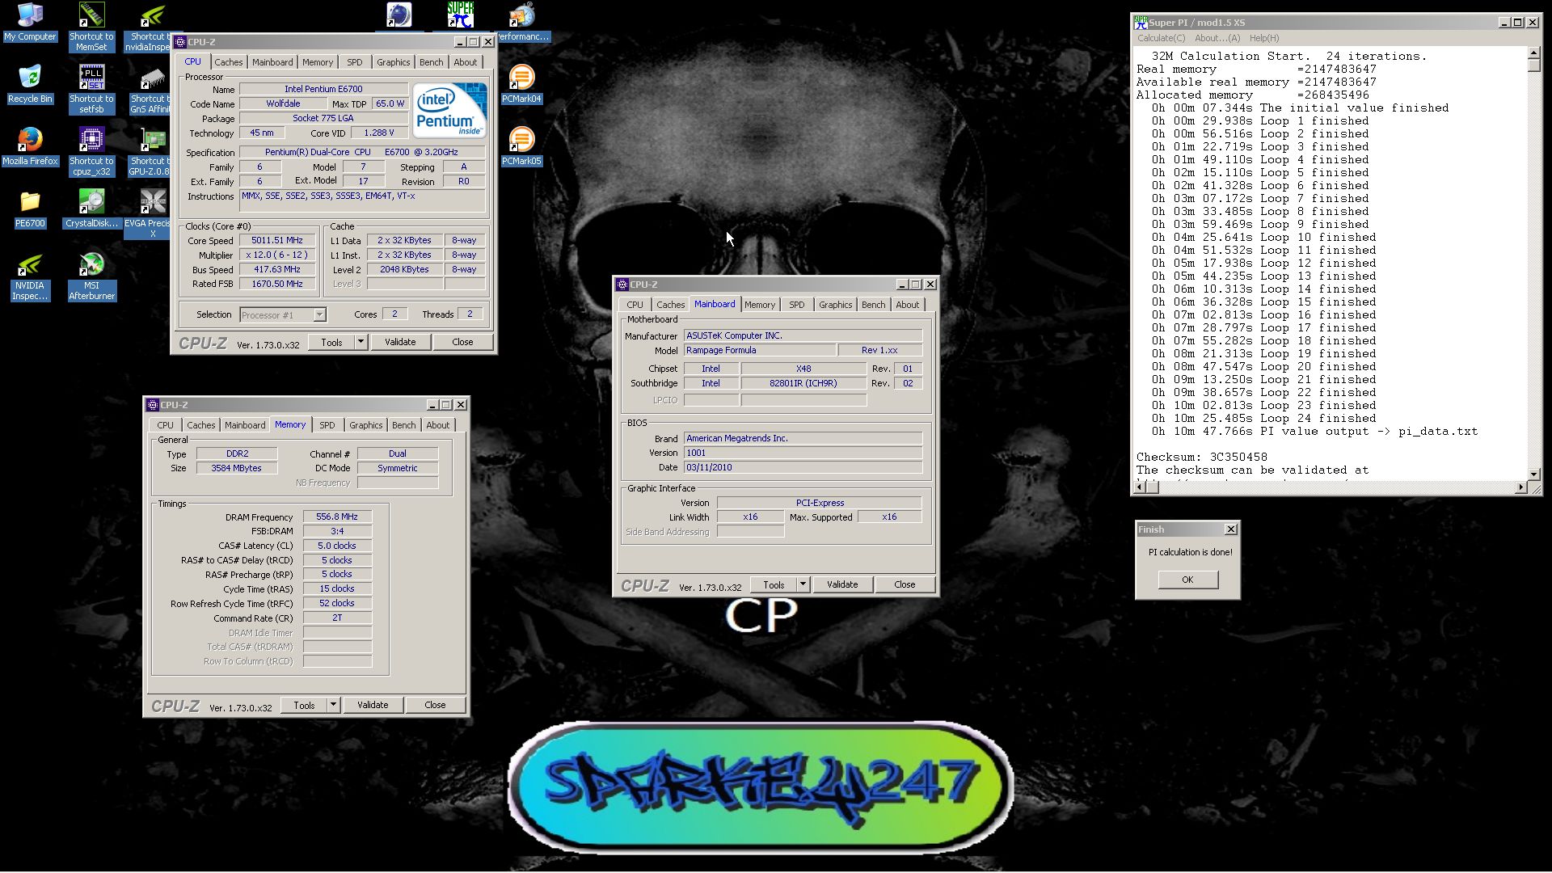Open Help(H) menu in Super PI

pyautogui.click(x=1264, y=38)
